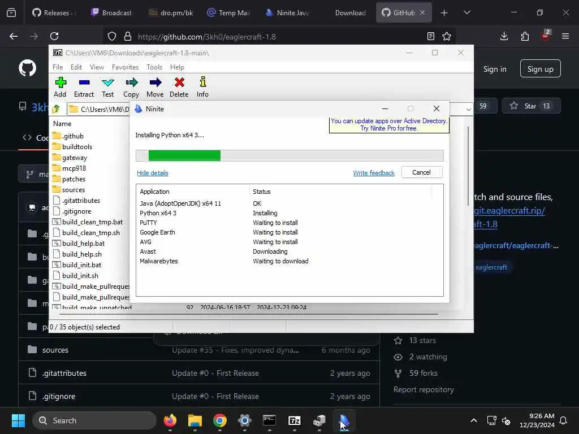The height and width of the screenshot is (434, 579).
Task: Click Hide details in Ninite
Action: pyautogui.click(x=153, y=173)
